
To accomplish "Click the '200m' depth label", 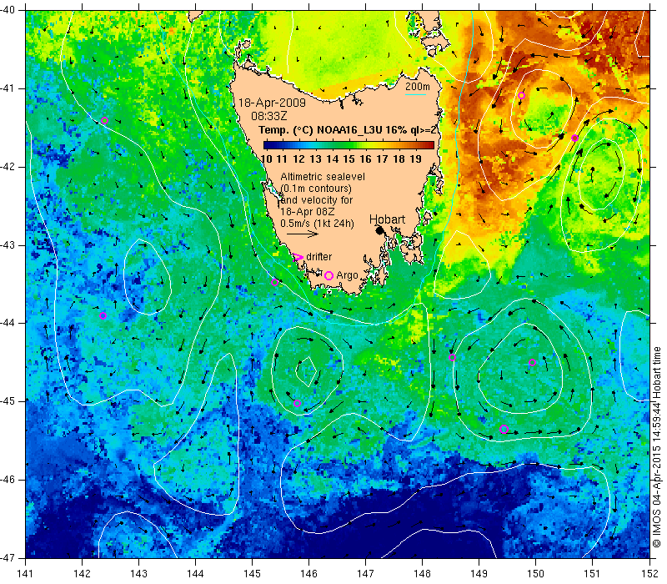I will [x=418, y=87].
